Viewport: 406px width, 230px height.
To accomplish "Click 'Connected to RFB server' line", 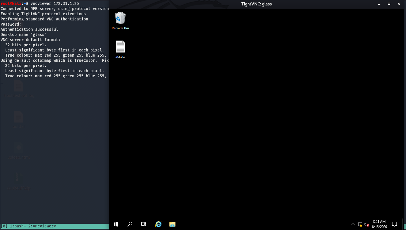I will (x=55, y=9).
